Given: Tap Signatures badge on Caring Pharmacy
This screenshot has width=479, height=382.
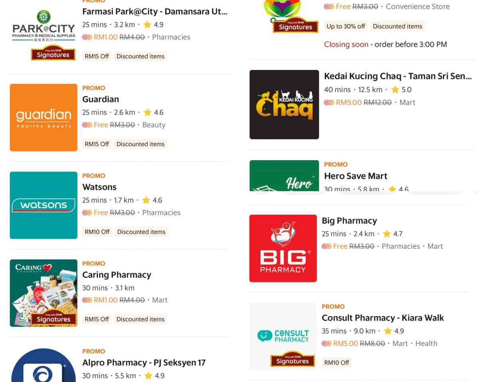Looking at the screenshot, I should click(53, 317).
